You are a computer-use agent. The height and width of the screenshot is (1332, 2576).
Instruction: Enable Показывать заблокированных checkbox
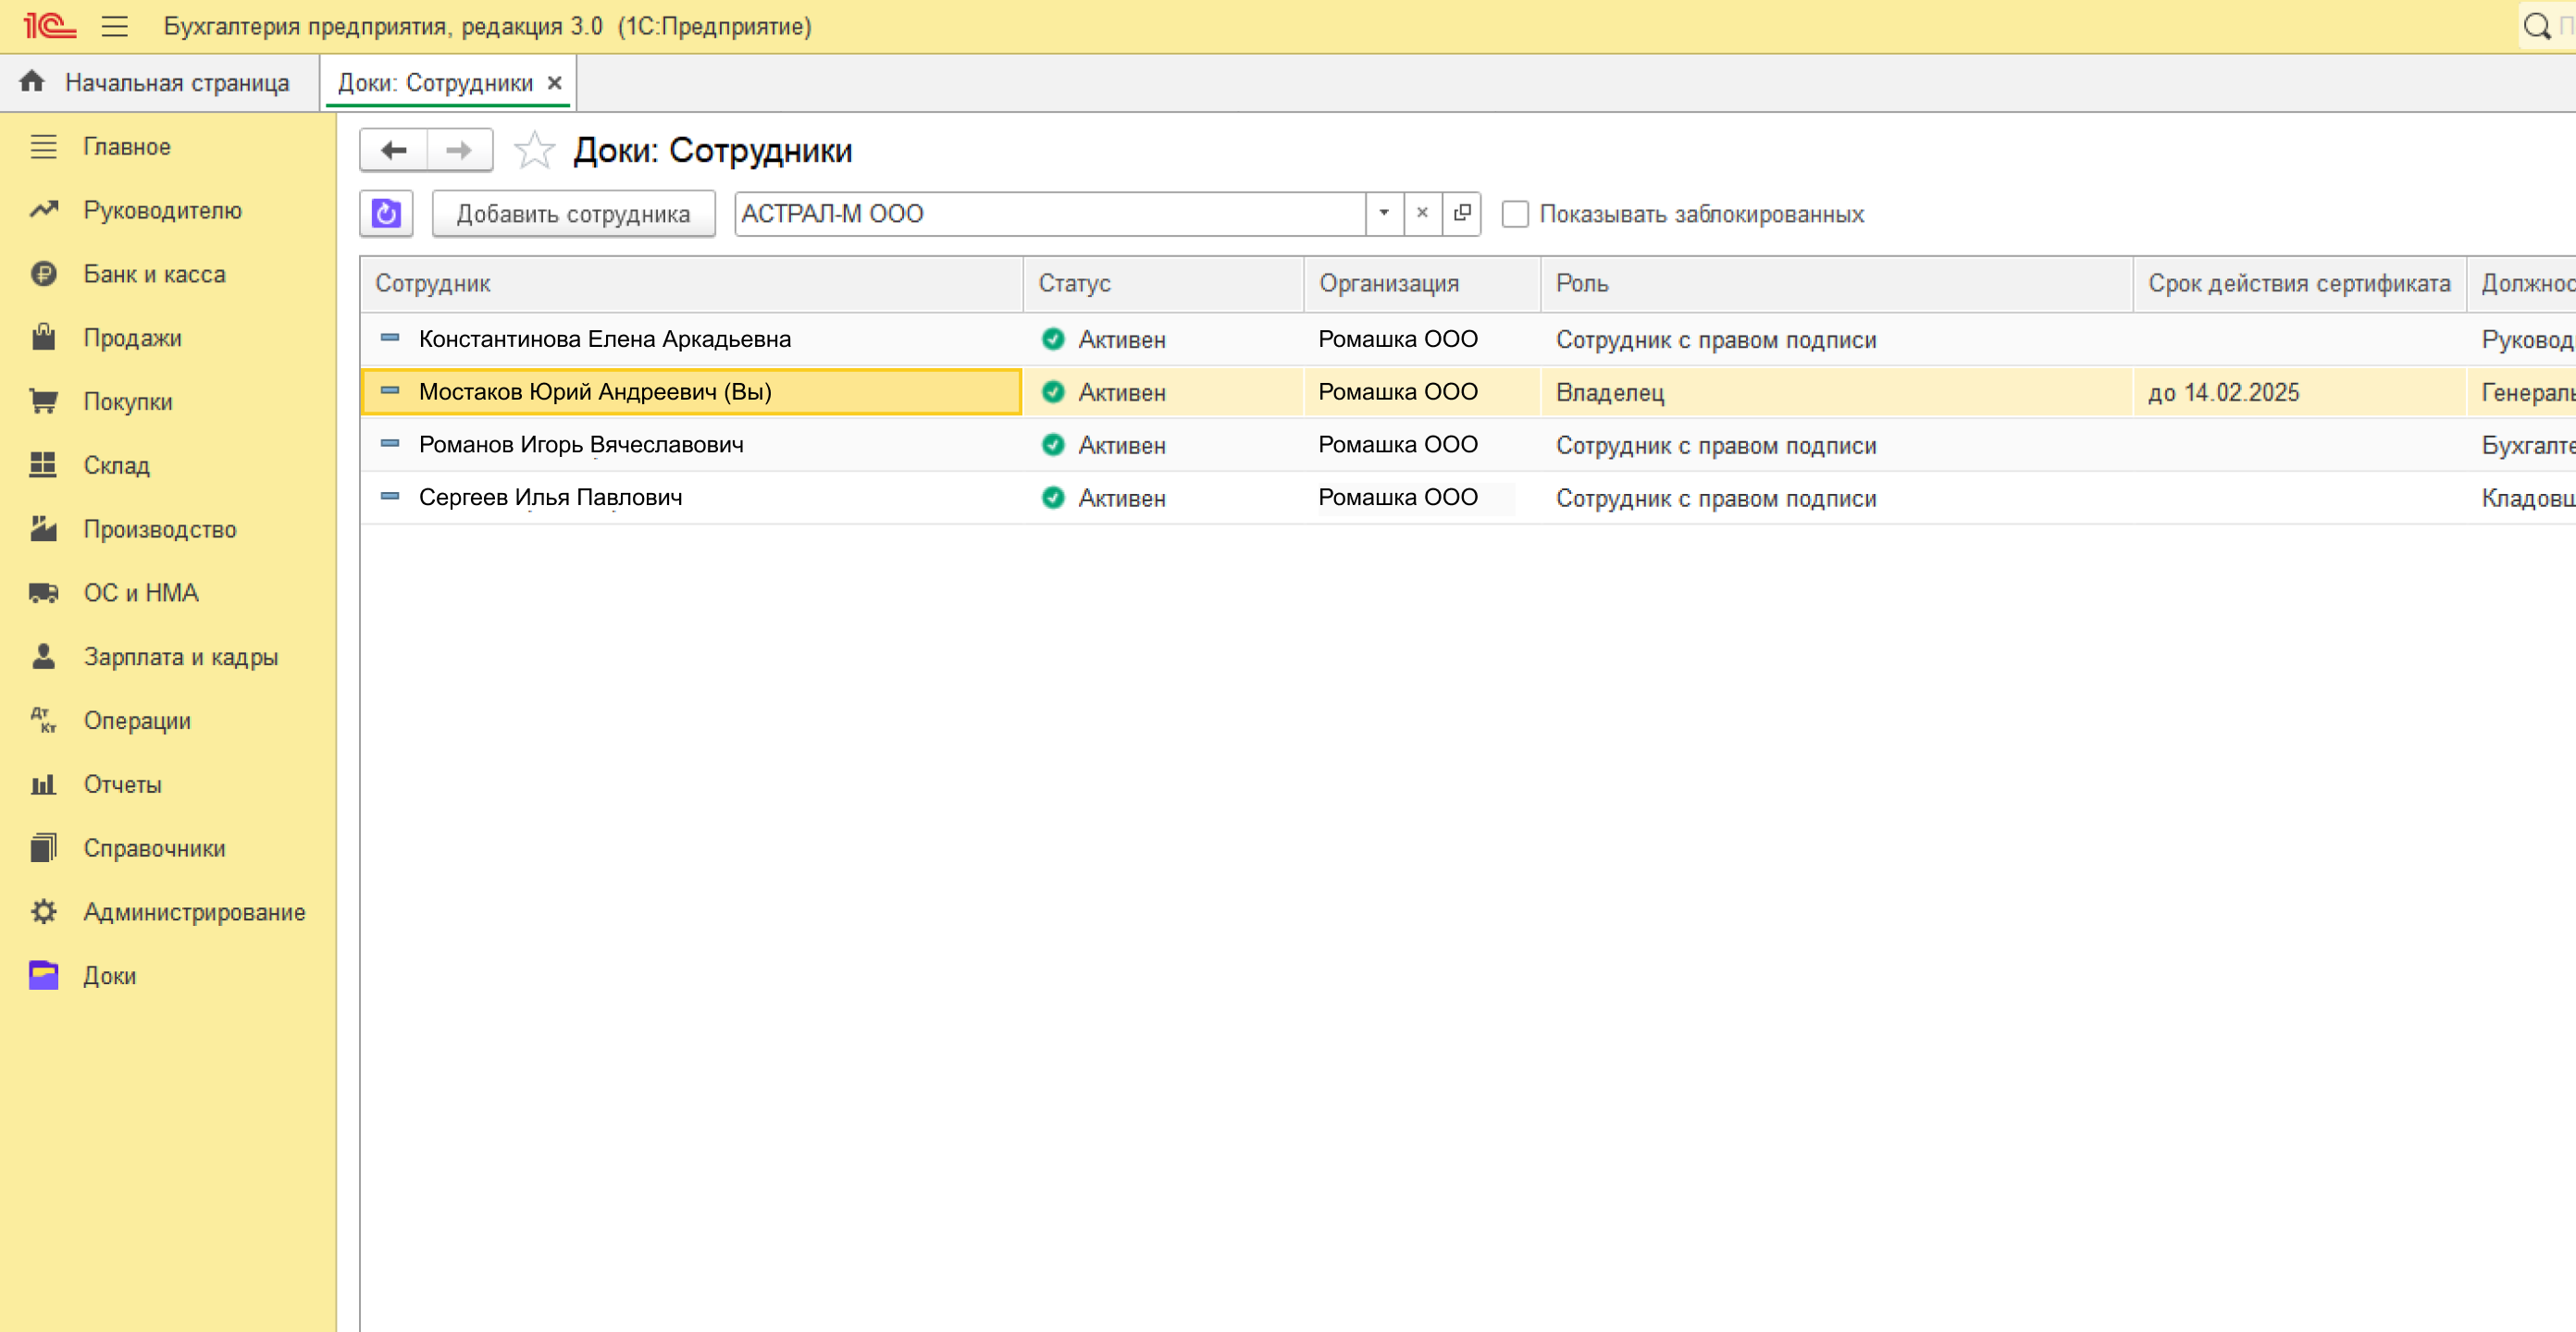(1515, 215)
